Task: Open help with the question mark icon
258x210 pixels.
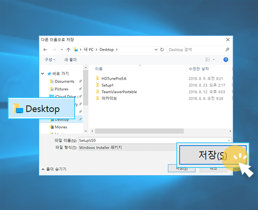Action: [x=226, y=59]
